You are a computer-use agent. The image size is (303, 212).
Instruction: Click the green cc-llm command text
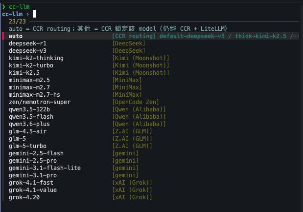(x=19, y=7)
